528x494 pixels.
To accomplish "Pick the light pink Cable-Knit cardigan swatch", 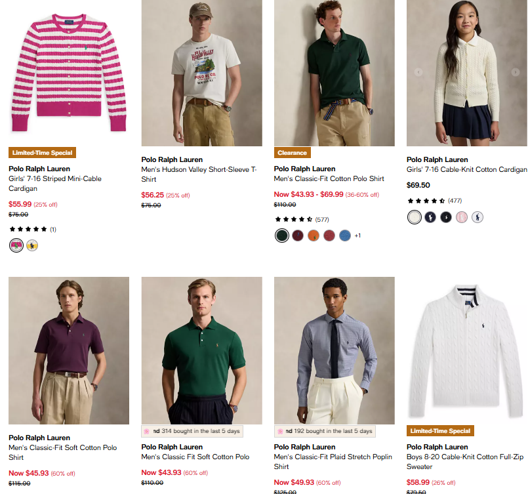I will point(462,217).
